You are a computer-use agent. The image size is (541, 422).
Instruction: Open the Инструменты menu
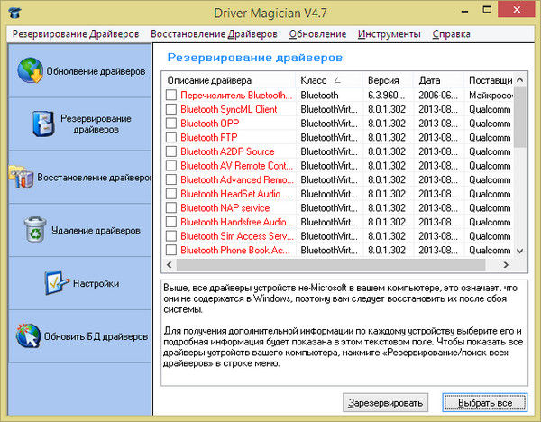click(389, 34)
